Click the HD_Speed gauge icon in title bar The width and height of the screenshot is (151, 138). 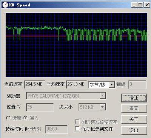tap(5, 5)
